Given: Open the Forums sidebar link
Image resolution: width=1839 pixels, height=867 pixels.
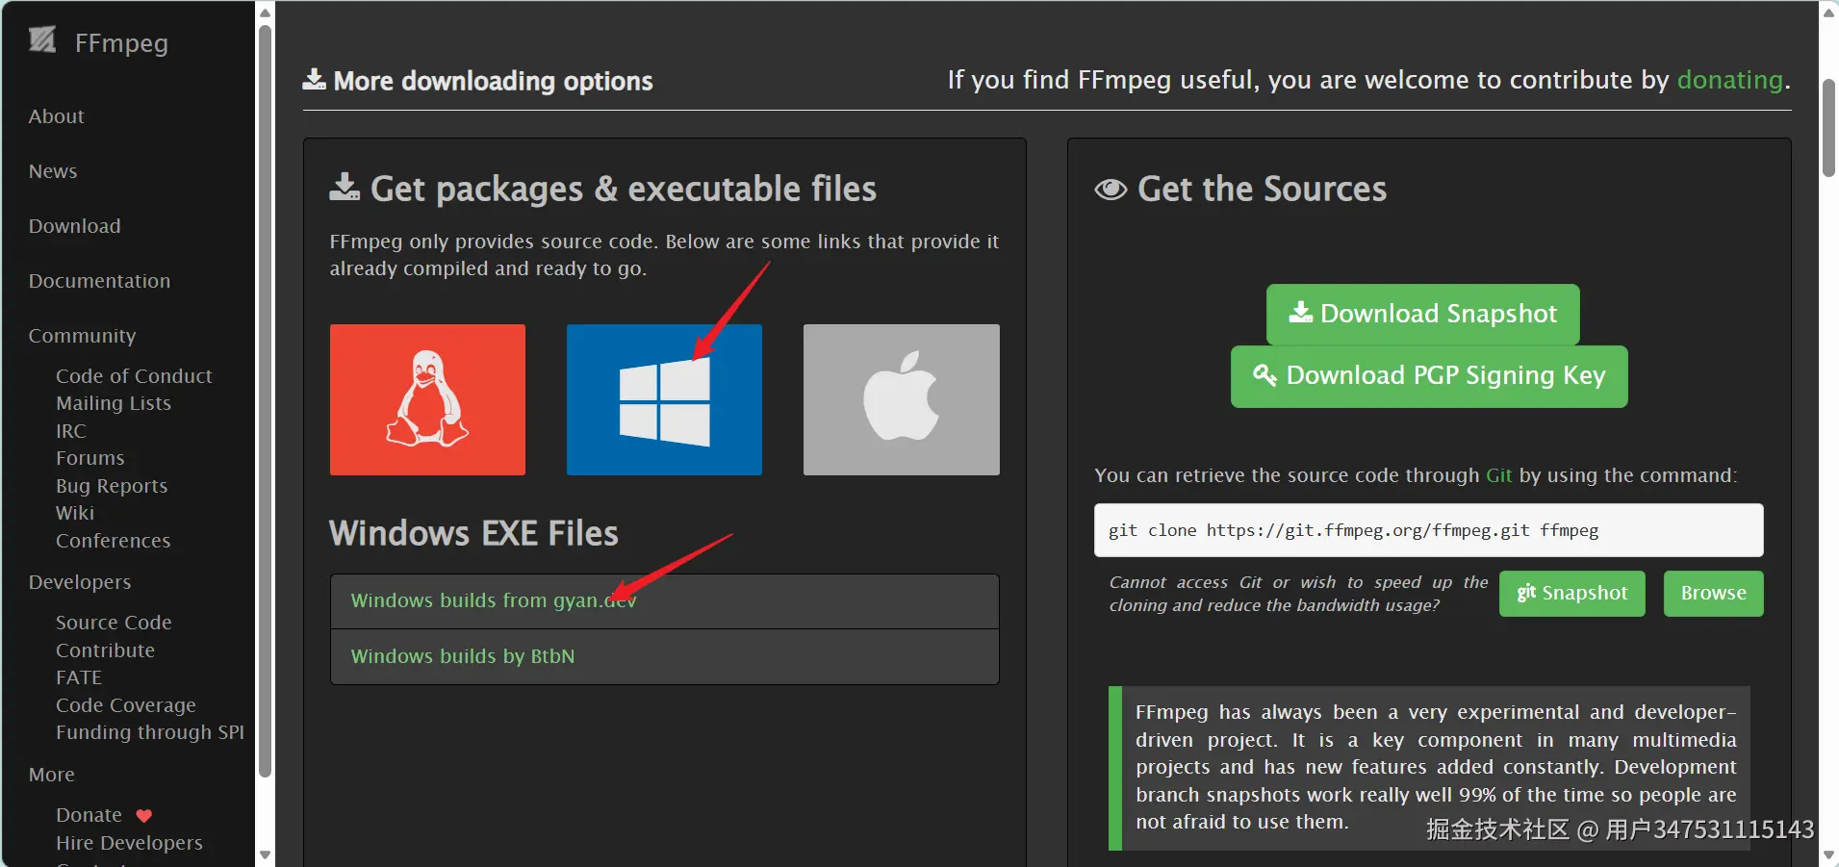Looking at the screenshot, I should click(x=90, y=458).
